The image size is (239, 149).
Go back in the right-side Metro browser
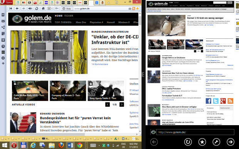tap(154, 142)
